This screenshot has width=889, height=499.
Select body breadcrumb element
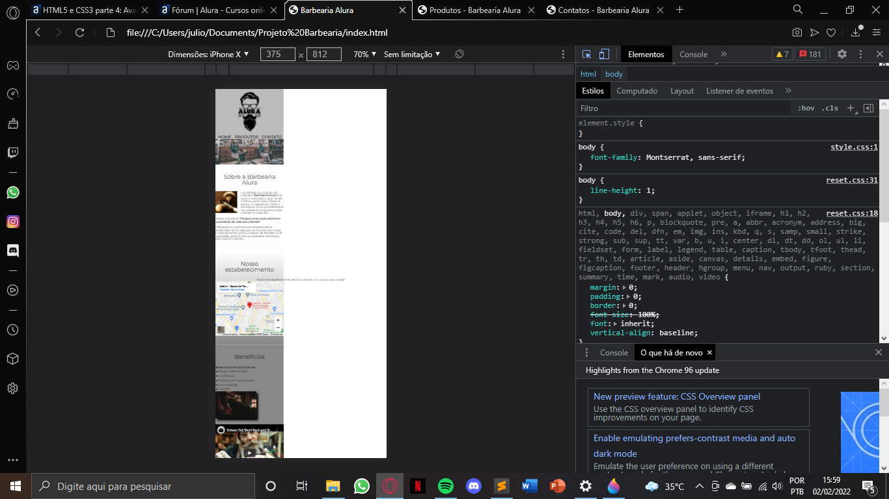pyautogui.click(x=614, y=74)
